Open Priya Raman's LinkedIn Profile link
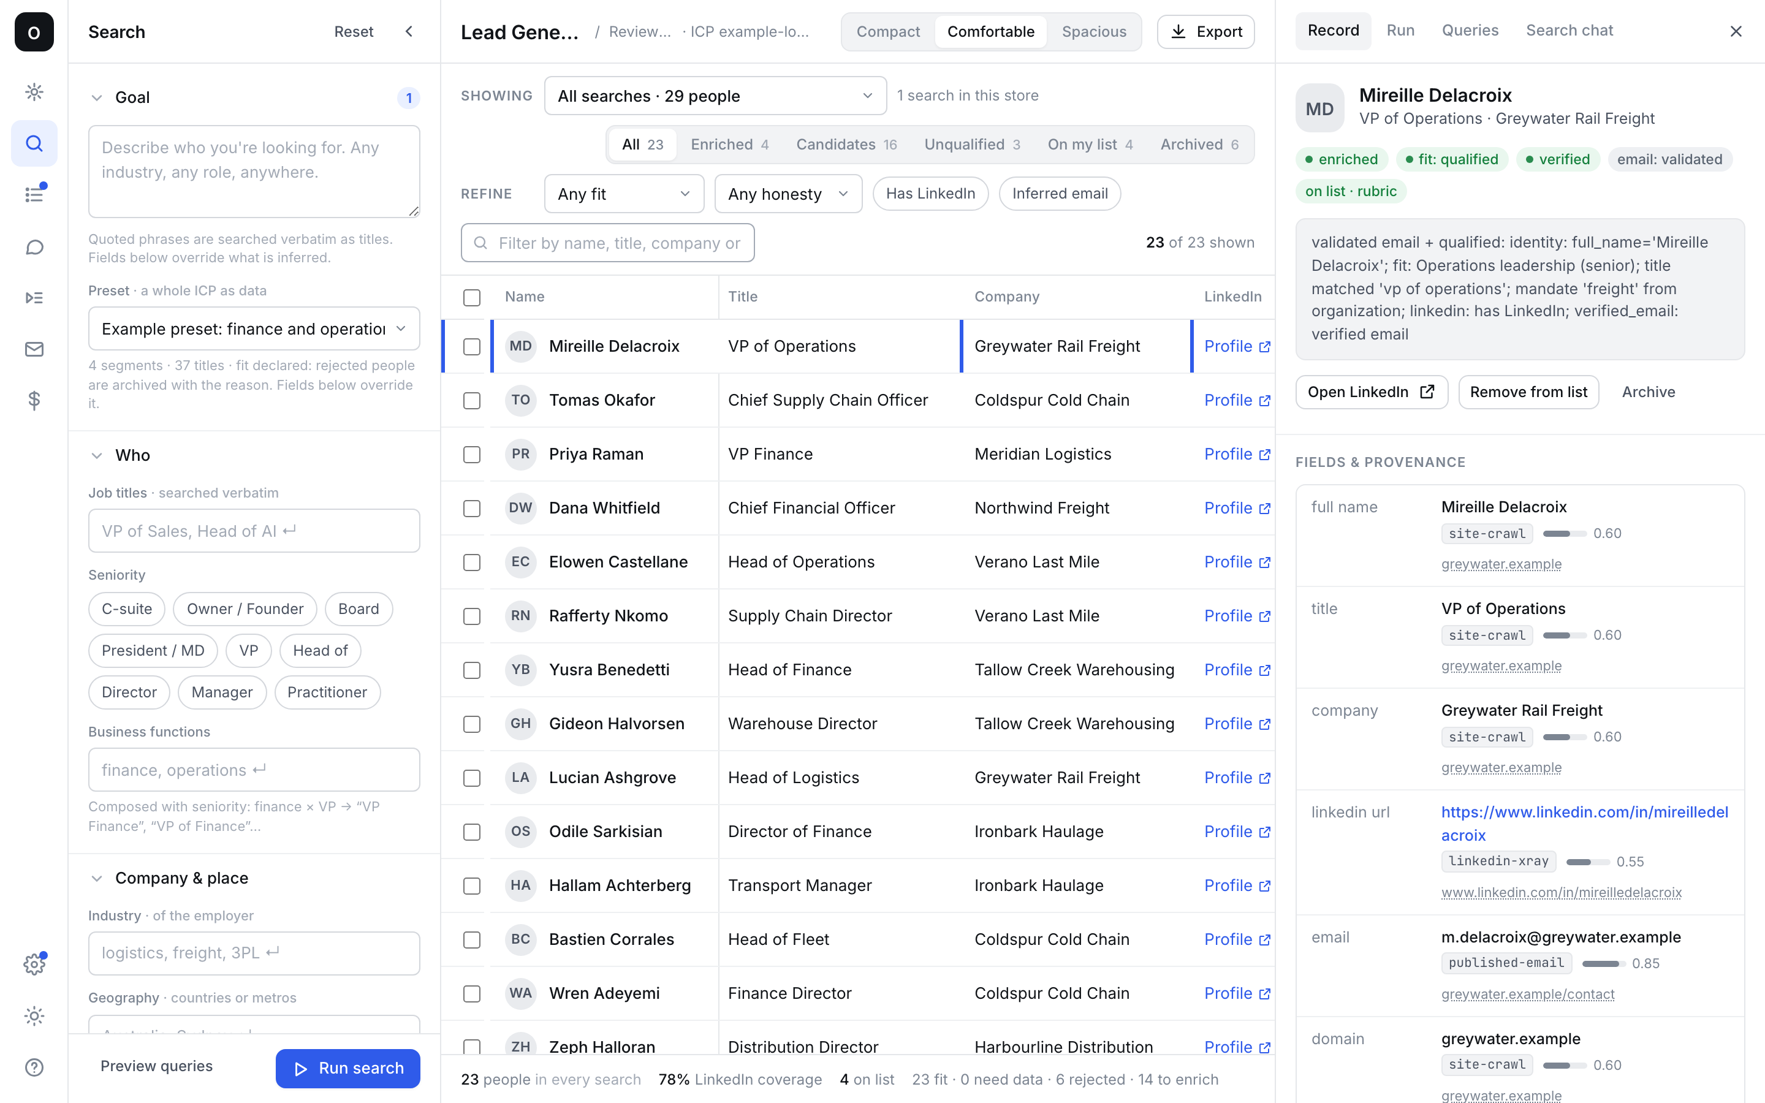The height and width of the screenshot is (1103, 1765). coord(1237,453)
